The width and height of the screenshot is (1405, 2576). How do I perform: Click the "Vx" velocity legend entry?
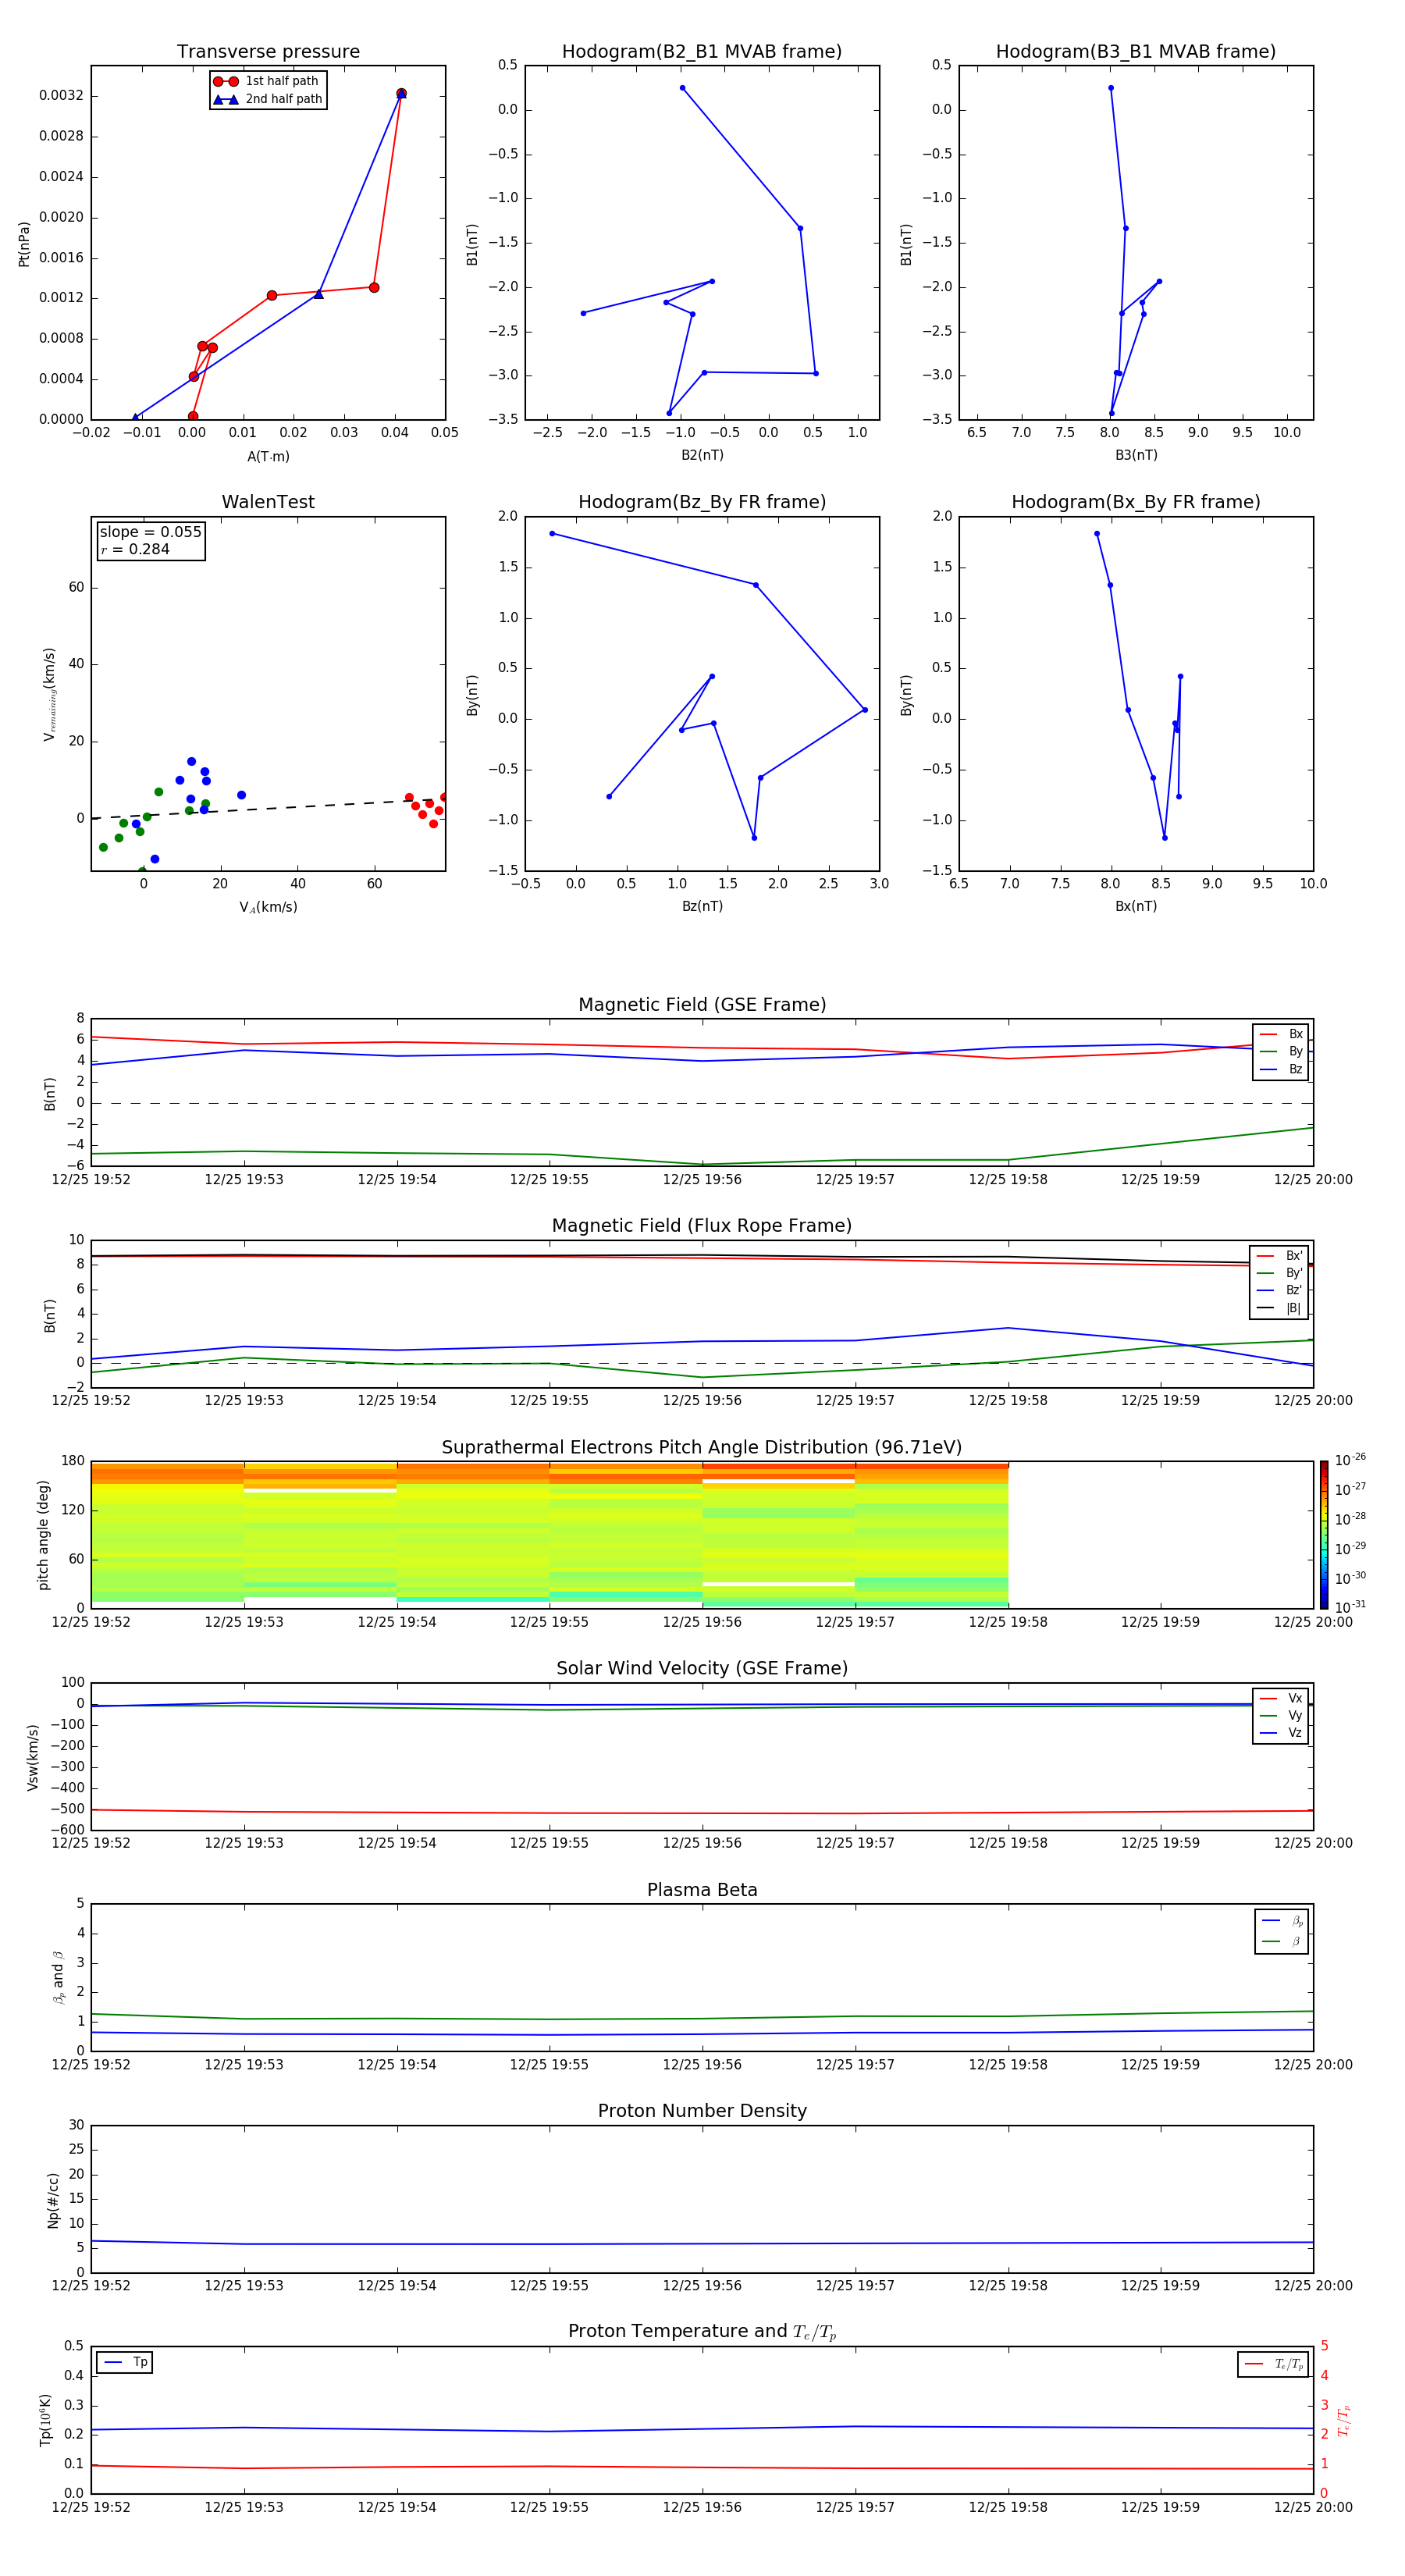point(1281,1699)
